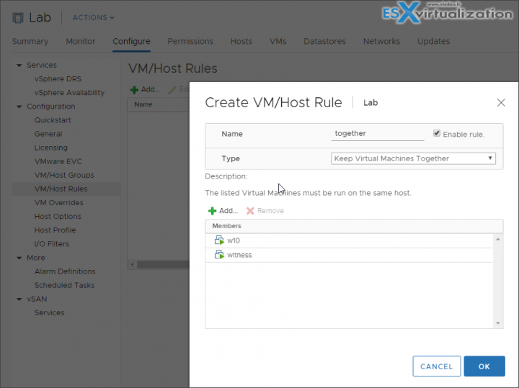Open the rule Type dropdown
This screenshot has width=519, height=388.
413,158
